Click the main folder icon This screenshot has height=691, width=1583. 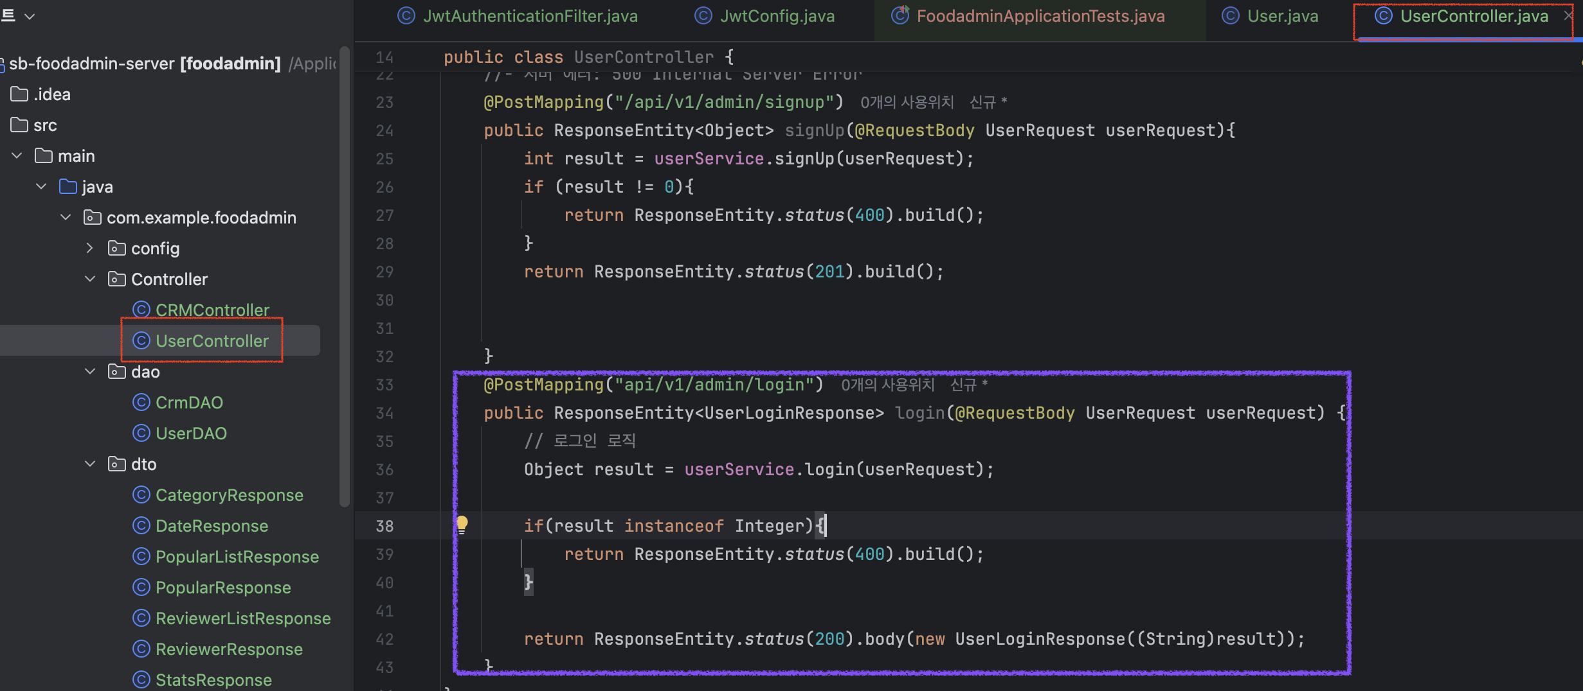[x=44, y=156]
